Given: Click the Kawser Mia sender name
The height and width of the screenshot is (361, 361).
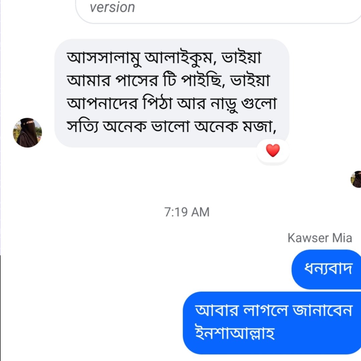Looking at the screenshot, I should [320, 238].
